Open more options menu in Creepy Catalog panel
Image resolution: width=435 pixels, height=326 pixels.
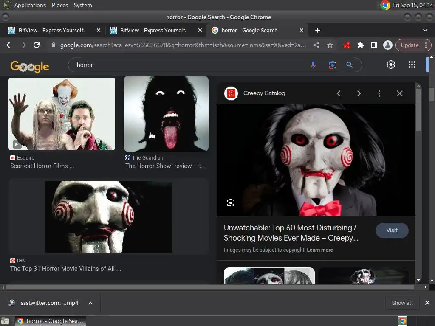point(379,93)
